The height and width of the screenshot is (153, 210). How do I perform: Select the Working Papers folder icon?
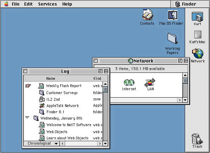pyautogui.click(x=173, y=38)
